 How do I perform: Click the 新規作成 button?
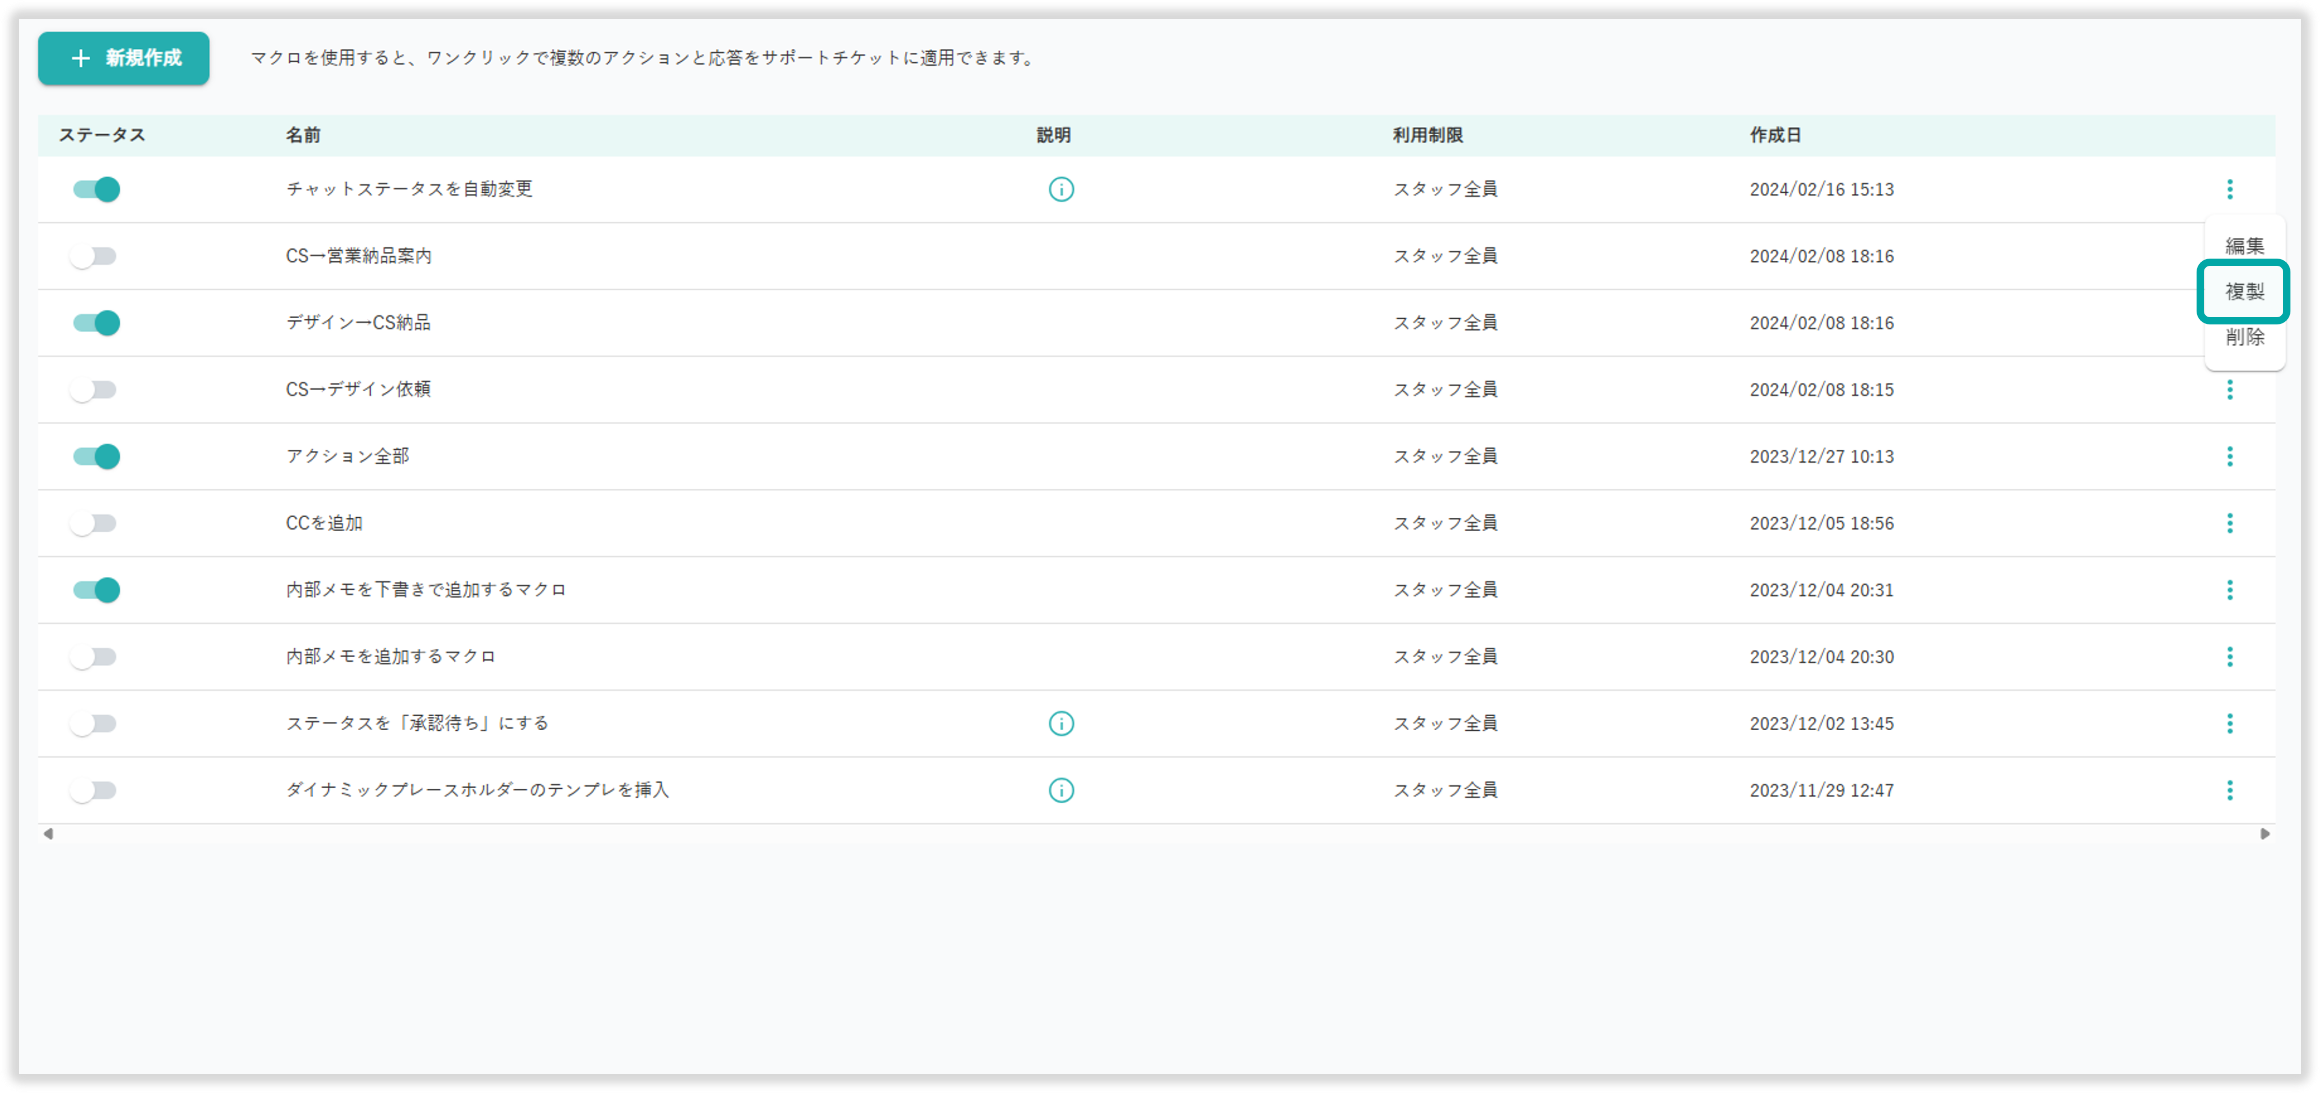coord(123,59)
